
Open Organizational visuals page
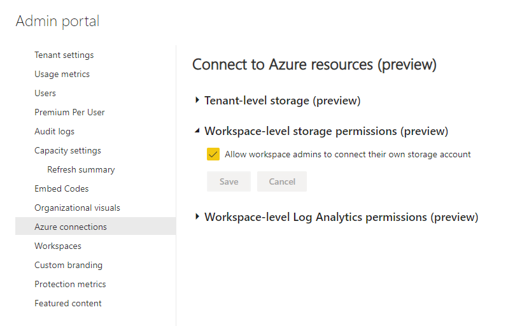coord(77,208)
